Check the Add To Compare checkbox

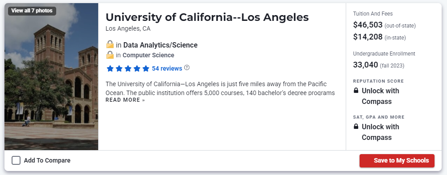(x=16, y=160)
